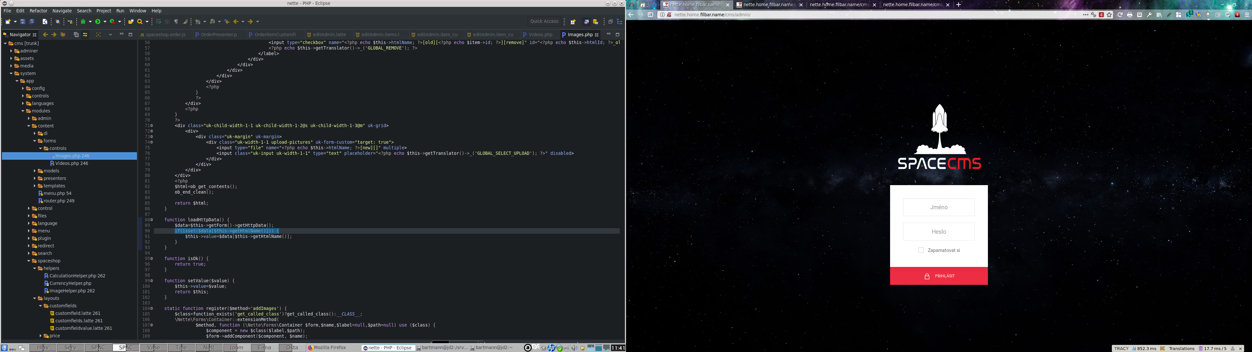Click the Save All icon in Eclipse
Image resolution: width=1252 pixels, height=352 pixels.
pyautogui.click(x=32, y=22)
